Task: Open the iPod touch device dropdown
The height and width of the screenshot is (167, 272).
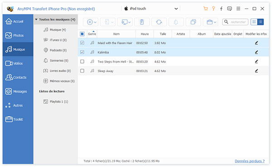Action: tap(151, 9)
